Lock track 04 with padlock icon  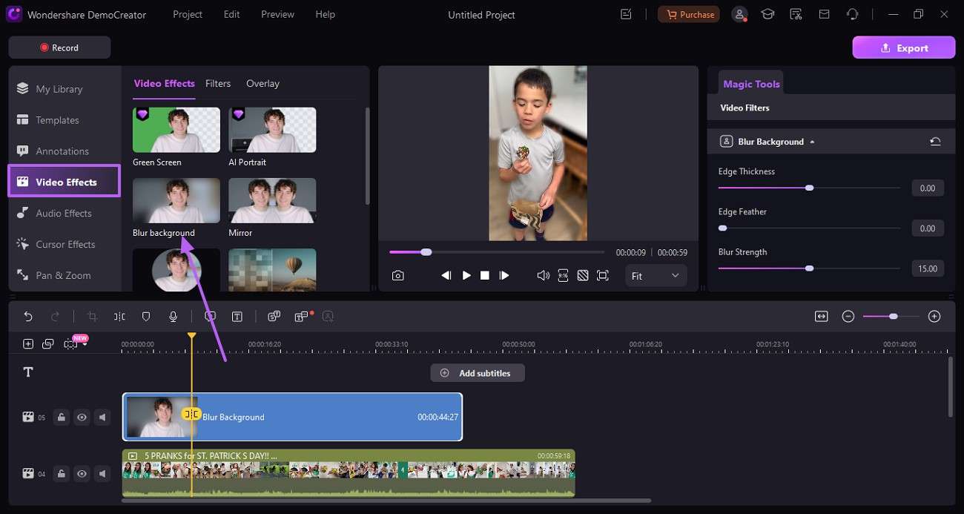point(62,473)
